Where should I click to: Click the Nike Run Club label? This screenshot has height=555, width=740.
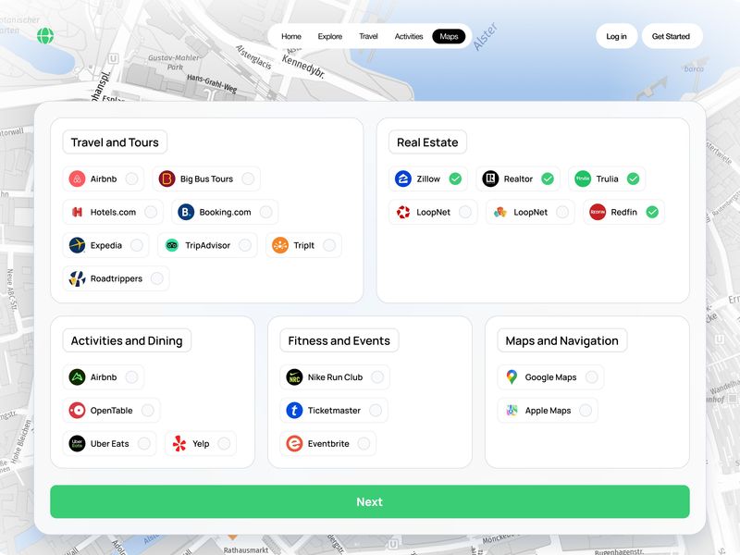(x=335, y=377)
